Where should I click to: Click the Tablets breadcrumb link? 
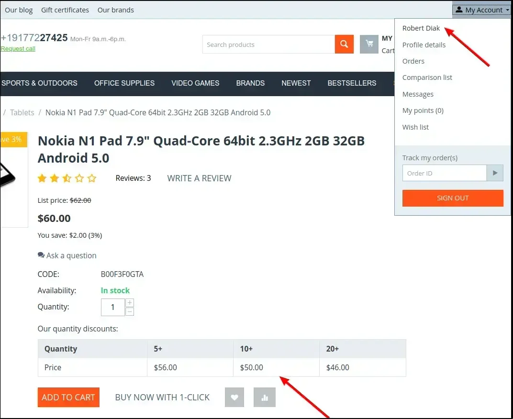[x=22, y=112]
